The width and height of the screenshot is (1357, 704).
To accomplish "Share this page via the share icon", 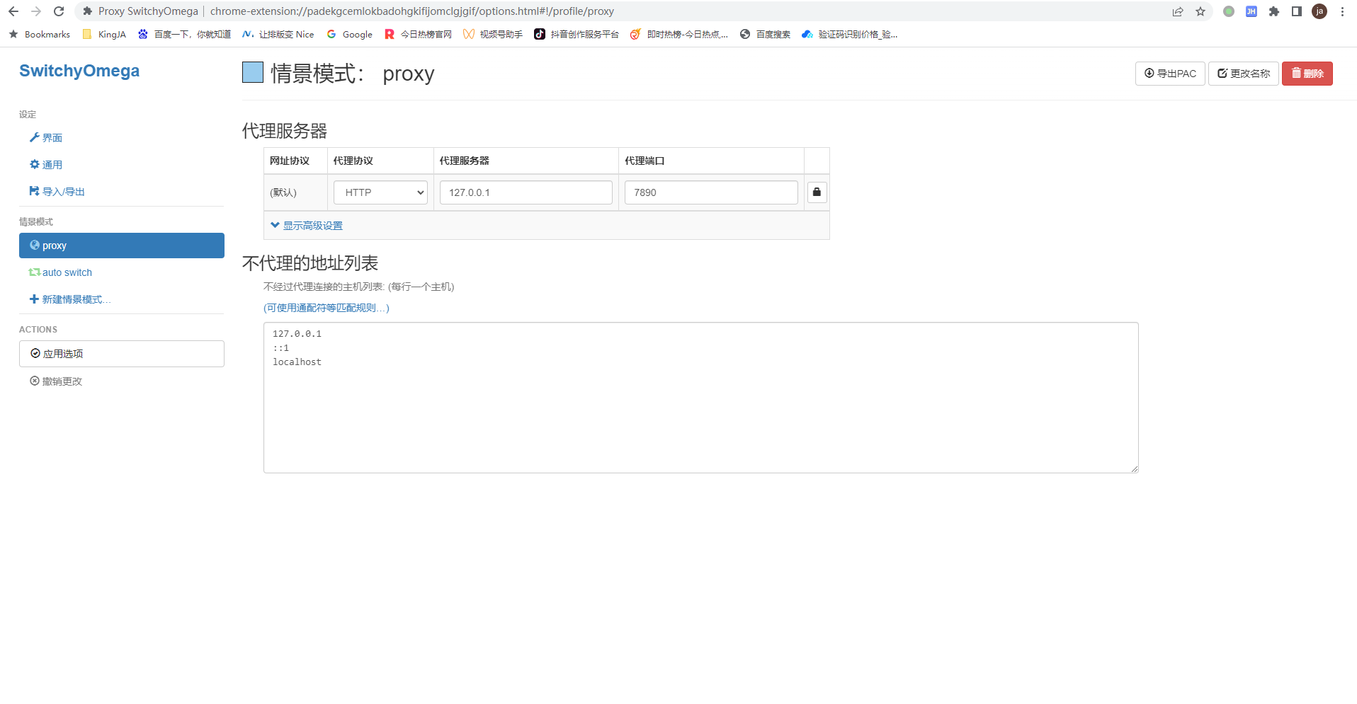I will click(x=1178, y=11).
